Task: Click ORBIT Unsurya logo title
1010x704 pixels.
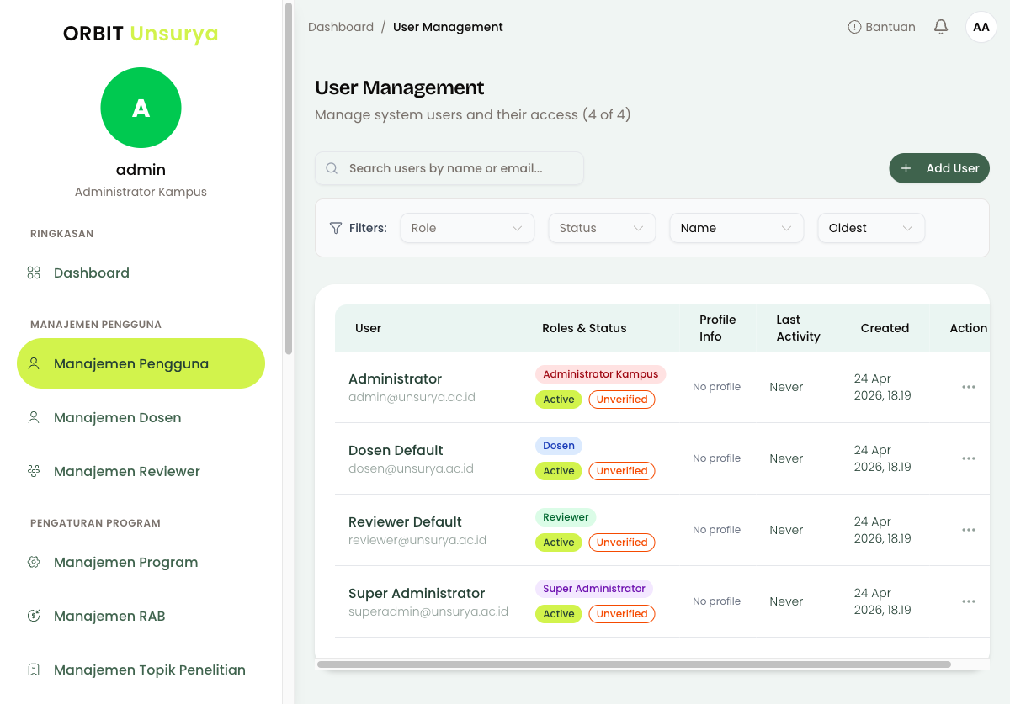Action: click(141, 34)
